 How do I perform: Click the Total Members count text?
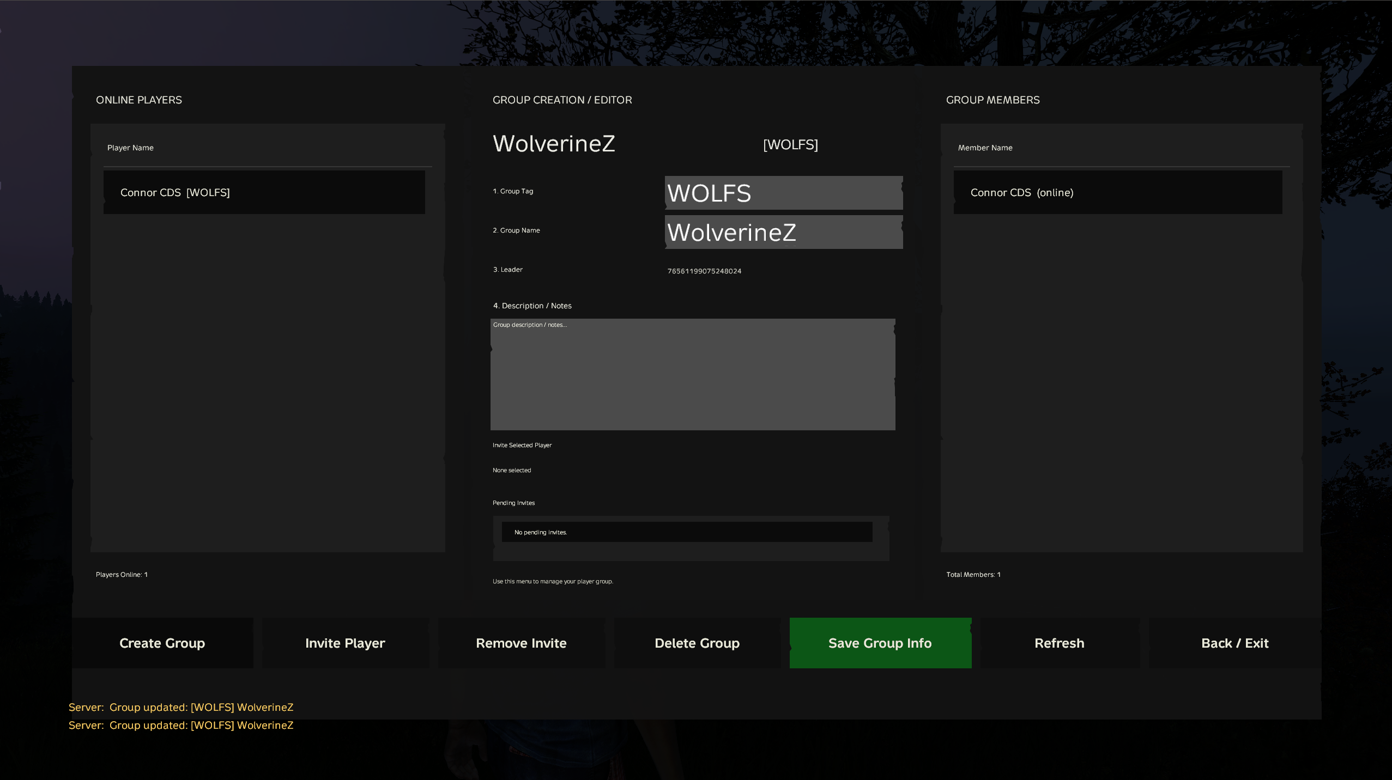tap(973, 575)
